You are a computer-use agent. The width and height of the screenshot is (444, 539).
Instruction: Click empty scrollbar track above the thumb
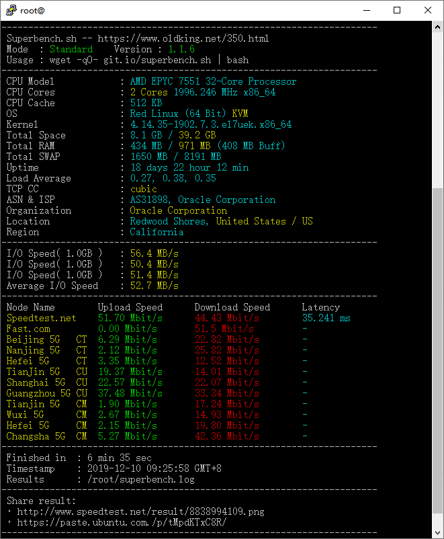437,114
